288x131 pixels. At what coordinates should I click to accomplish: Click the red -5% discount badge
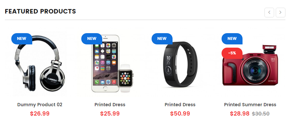click(232, 53)
